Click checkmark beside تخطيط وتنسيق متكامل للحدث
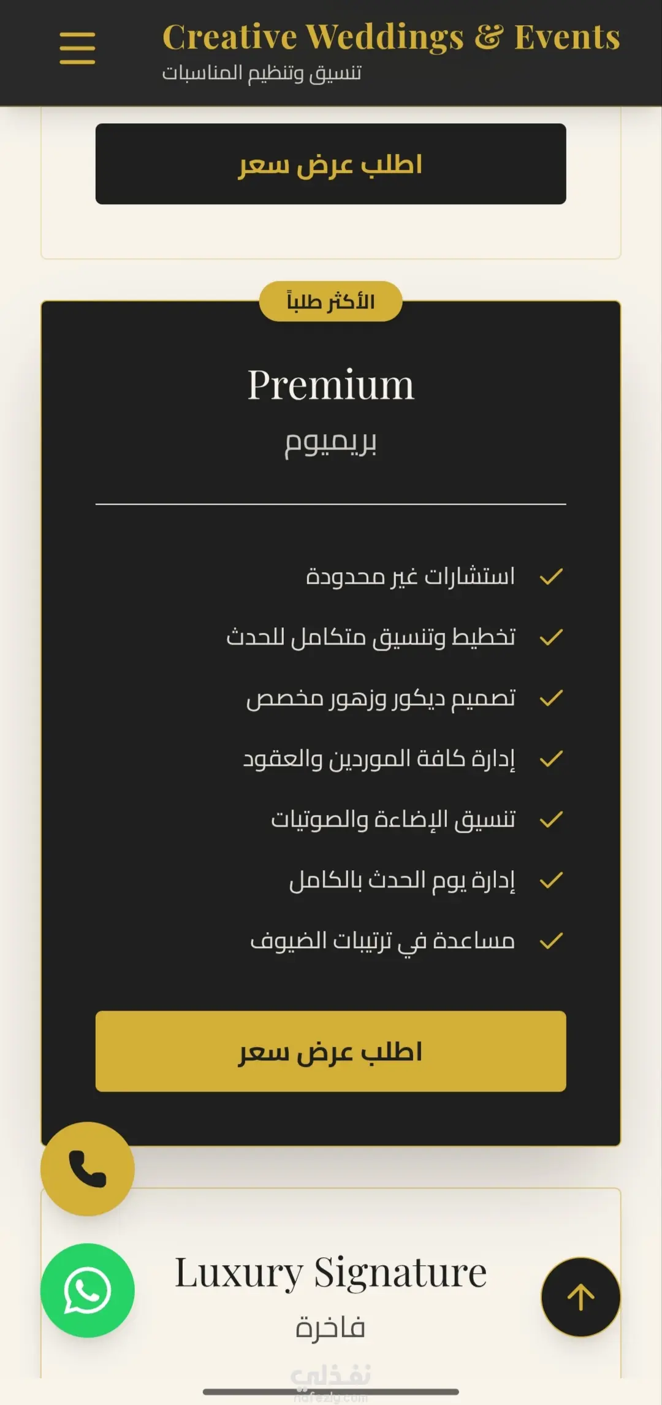 coord(551,637)
